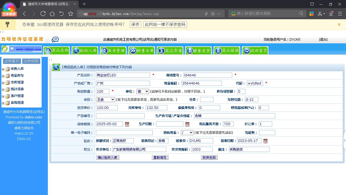Open the 商品采购 purchasing module icon
Viewport: 346px width, 195px height.
coord(56,50)
